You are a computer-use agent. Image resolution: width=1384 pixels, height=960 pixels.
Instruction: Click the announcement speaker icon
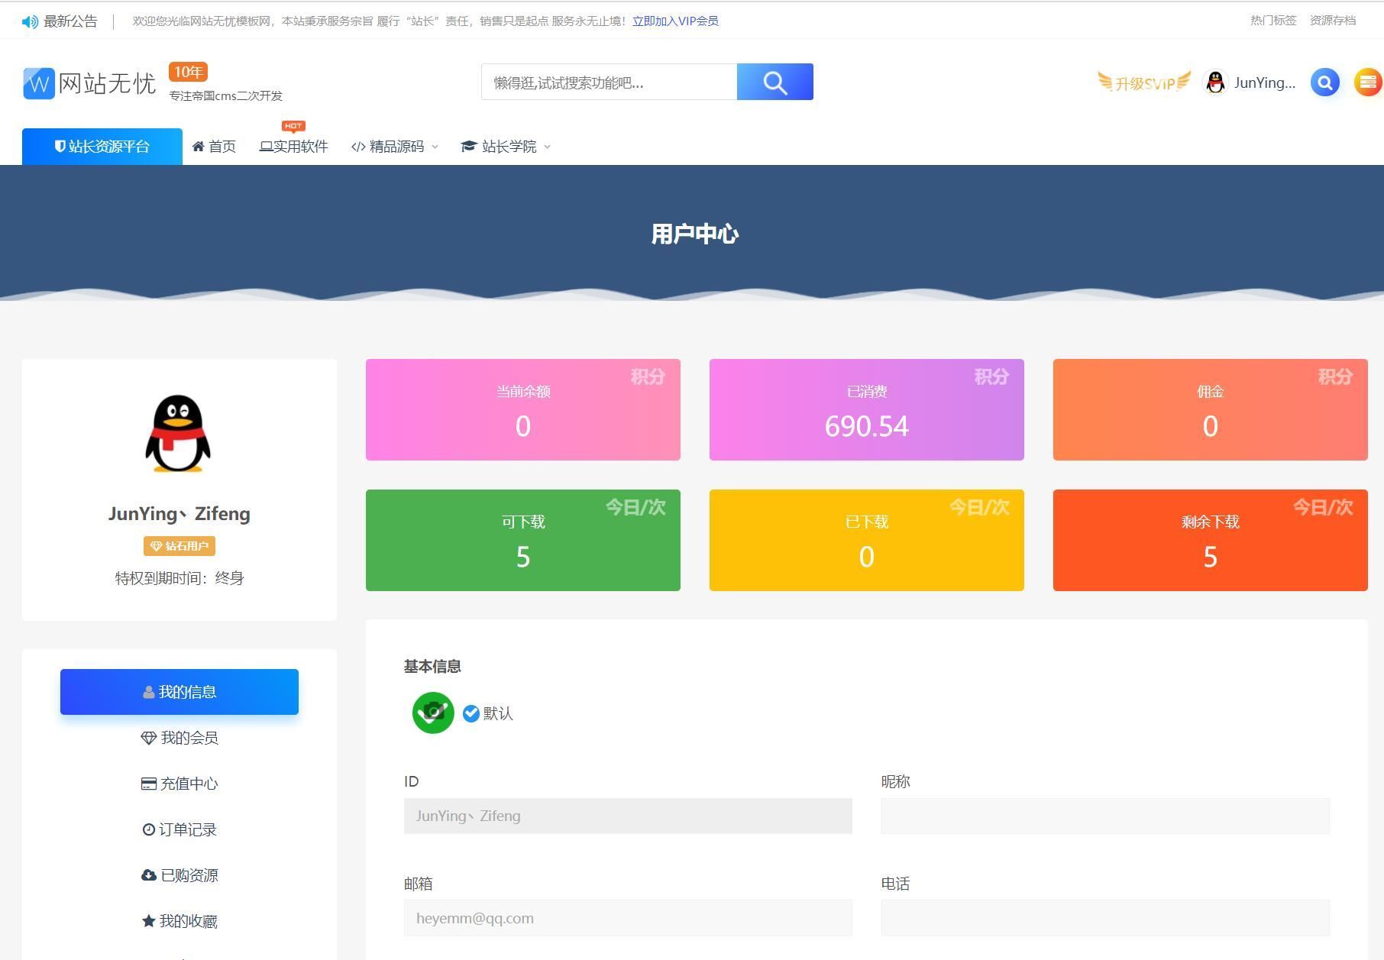(x=30, y=21)
